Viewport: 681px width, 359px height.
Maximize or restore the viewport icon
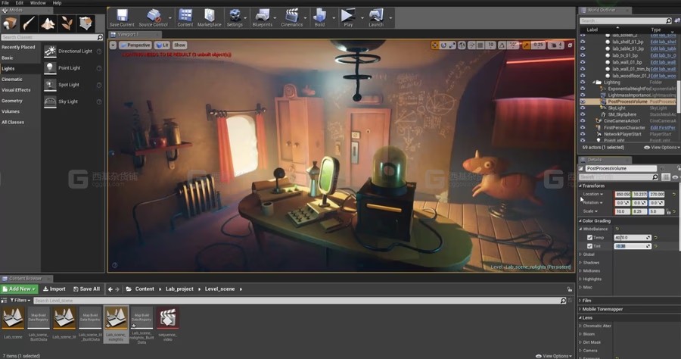tap(570, 45)
